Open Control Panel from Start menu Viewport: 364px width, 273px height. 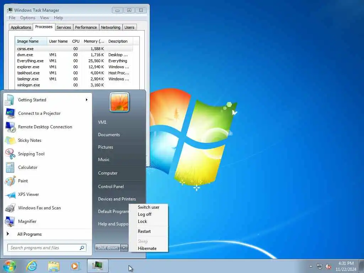click(111, 187)
